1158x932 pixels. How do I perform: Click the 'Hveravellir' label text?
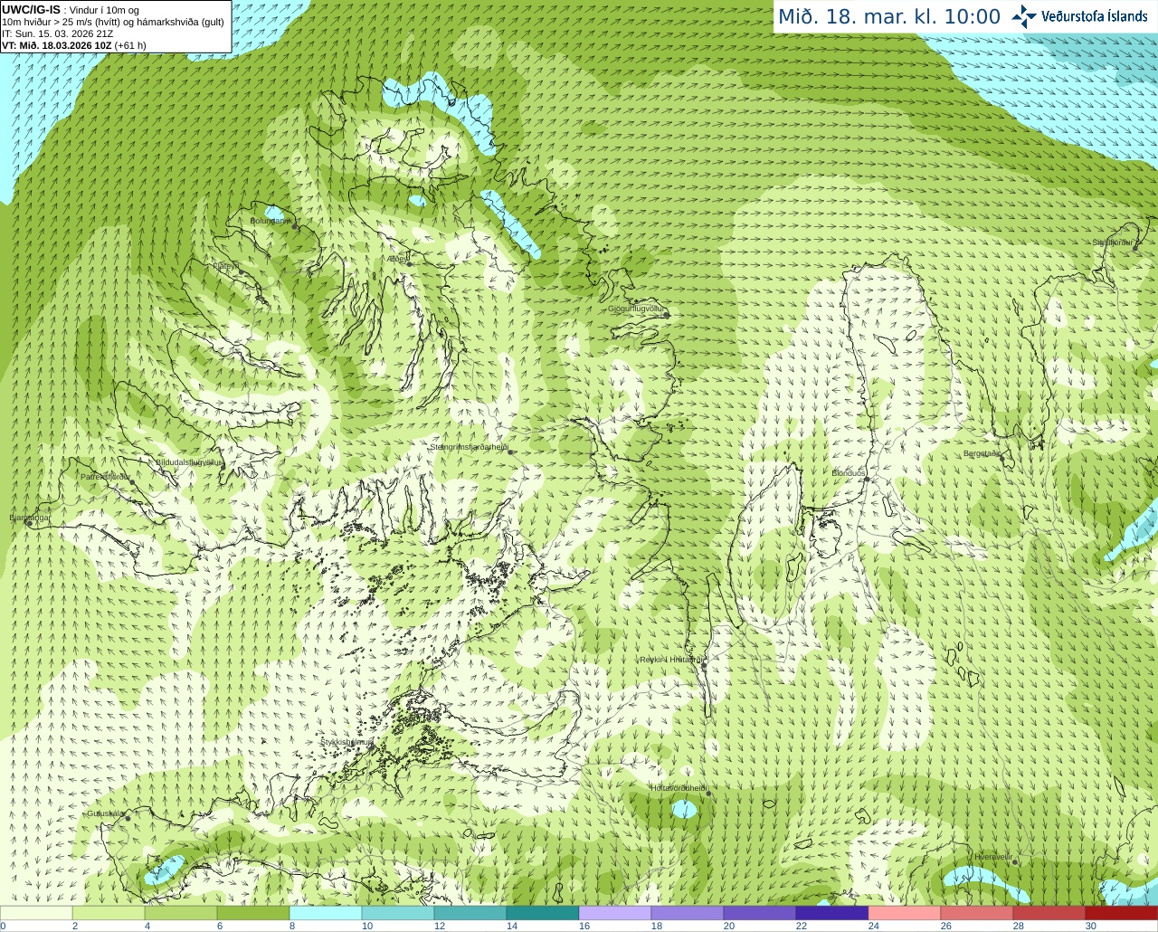click(993, 856)
